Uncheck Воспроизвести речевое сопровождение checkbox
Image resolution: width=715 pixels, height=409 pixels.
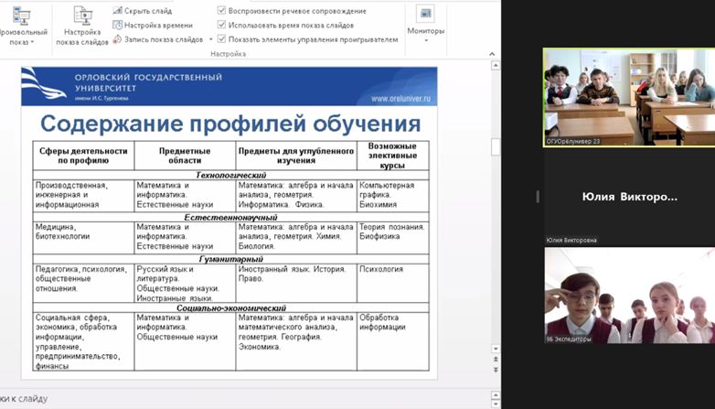(x=222, y=11)
